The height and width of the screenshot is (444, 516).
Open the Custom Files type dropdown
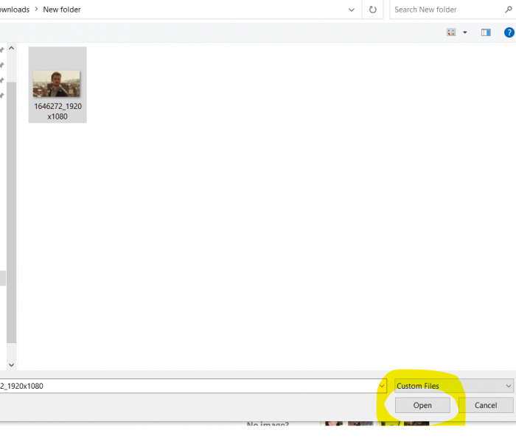click(454, 386)
